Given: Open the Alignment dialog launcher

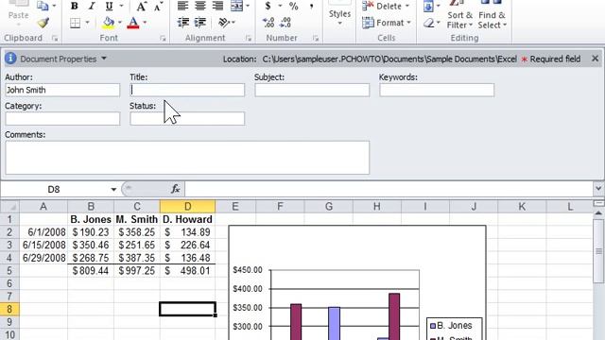Looking at the screenshot, I should [x=249, y=38].
